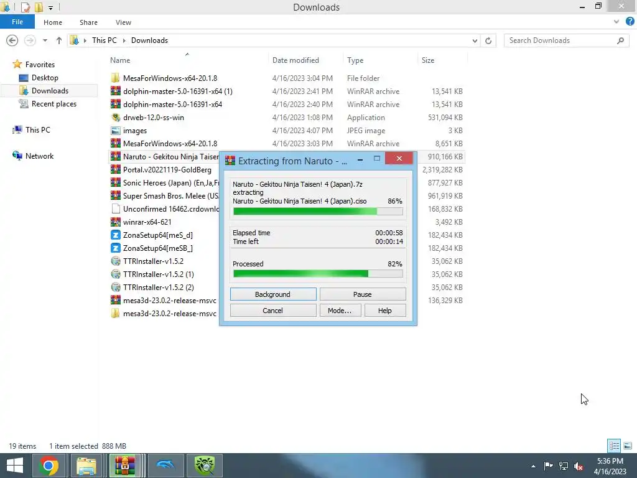Select TTRInstaller-v1.5.2 (2) icon
The width and height of the screenshot is (637, 478).
pos(115,287)
